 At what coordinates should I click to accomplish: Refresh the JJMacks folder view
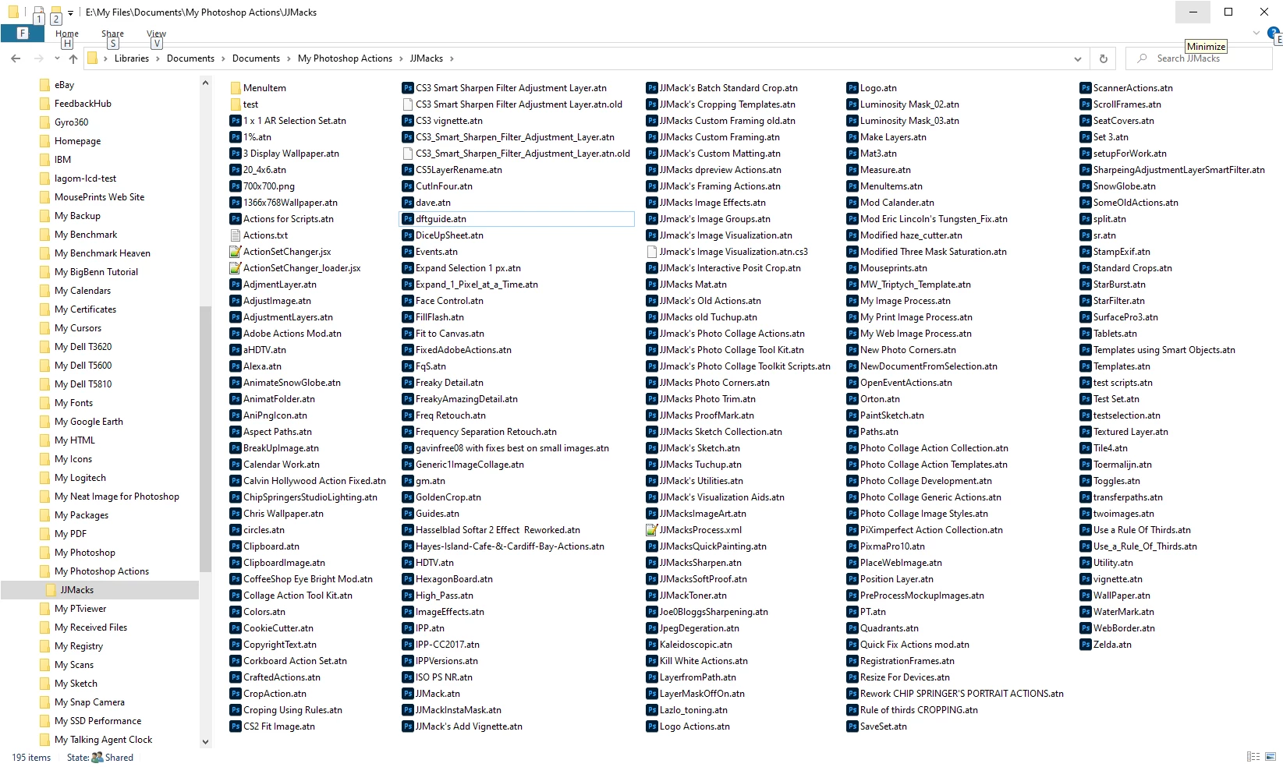[x=1103, y=58]
